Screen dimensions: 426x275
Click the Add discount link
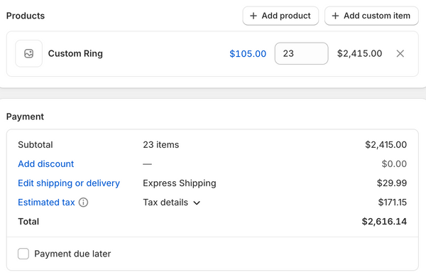coord(46,163)
